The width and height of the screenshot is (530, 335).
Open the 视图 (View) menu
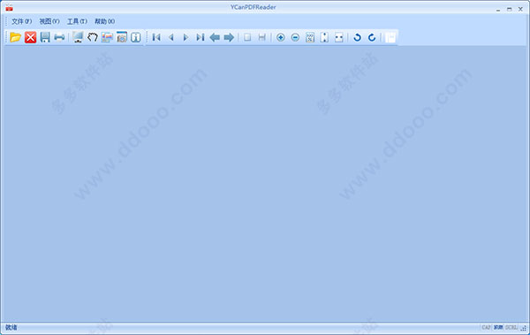pos(49,21)
